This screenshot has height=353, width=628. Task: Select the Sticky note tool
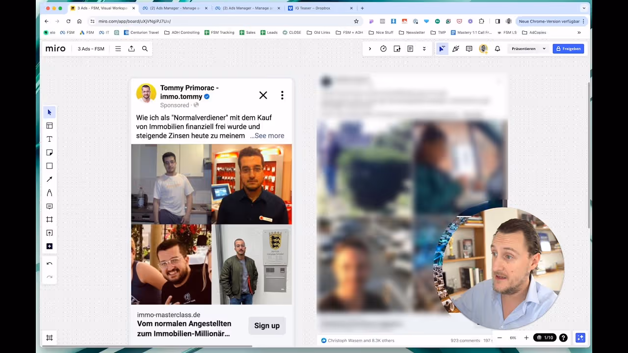(x=49, y=152)
